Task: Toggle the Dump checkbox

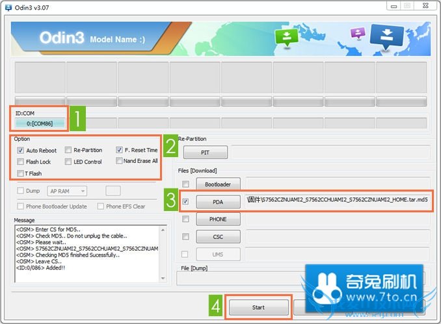Action: [x=20, y=191]
